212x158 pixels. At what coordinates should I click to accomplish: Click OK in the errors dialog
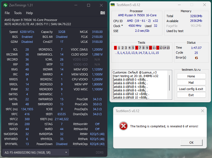tap(192, 143)
